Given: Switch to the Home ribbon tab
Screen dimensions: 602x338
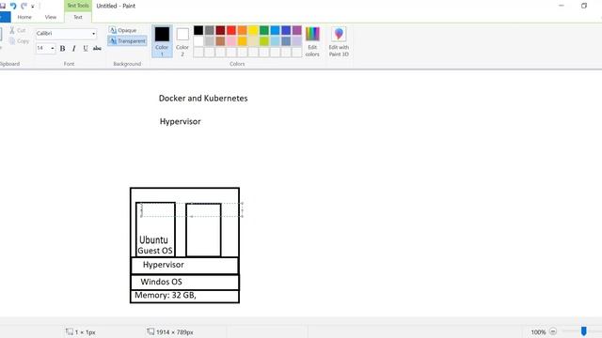Looking at the screenshot, I should [24, 17].
